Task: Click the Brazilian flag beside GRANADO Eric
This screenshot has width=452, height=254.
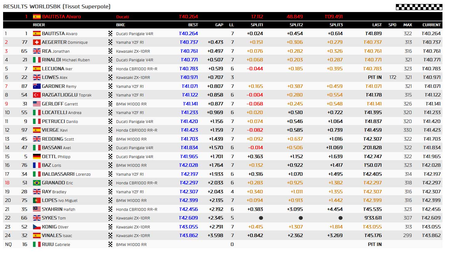Action: point(37,183)
